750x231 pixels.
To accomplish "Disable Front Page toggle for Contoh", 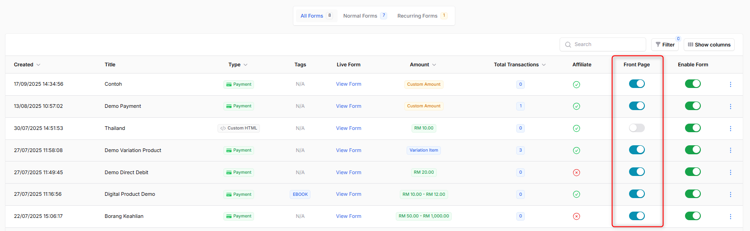I will [x=637, y=84].
